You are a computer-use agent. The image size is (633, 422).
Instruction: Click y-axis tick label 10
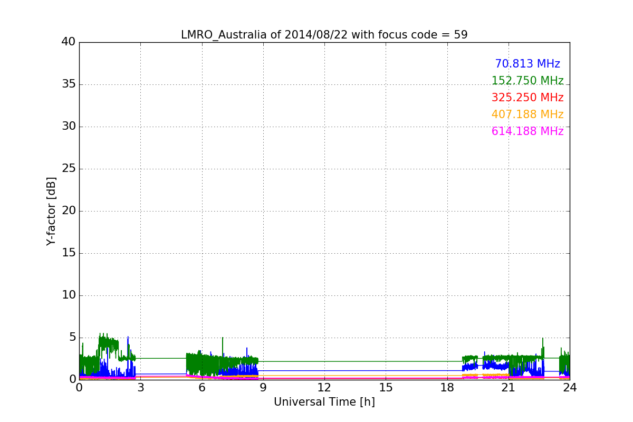point(69,295)
